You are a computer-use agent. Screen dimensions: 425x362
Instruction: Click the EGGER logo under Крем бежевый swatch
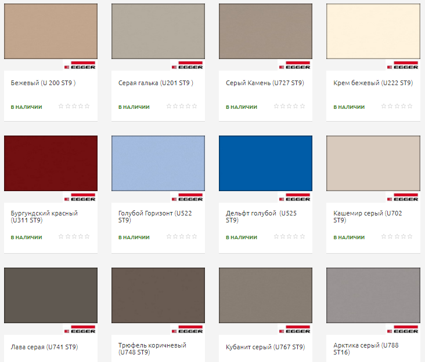[402, 65]
